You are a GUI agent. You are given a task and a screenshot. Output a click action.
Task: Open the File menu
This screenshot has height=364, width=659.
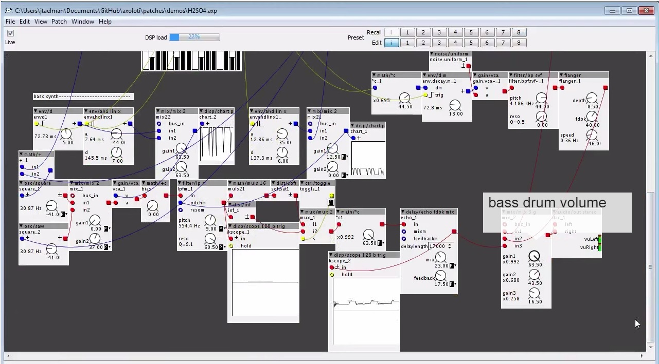[x=10, y=22]
